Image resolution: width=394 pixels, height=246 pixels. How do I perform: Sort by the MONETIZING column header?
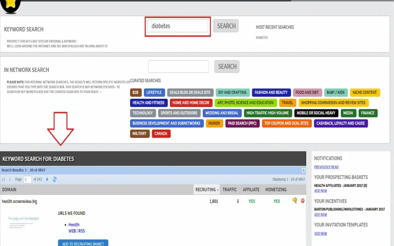tap(275, 189)
